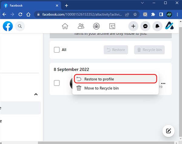Open the browser home page
Screen dimensions: 182x144
(x=28, y=14)
